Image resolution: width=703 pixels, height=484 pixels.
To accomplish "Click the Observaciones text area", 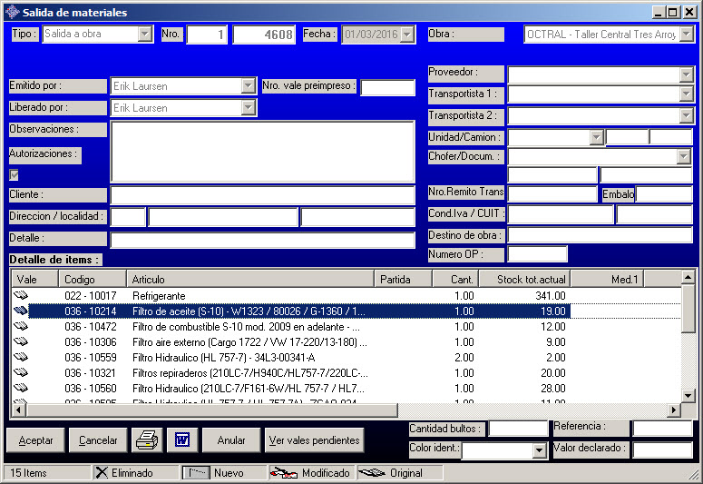I will (x=262, y=151).
